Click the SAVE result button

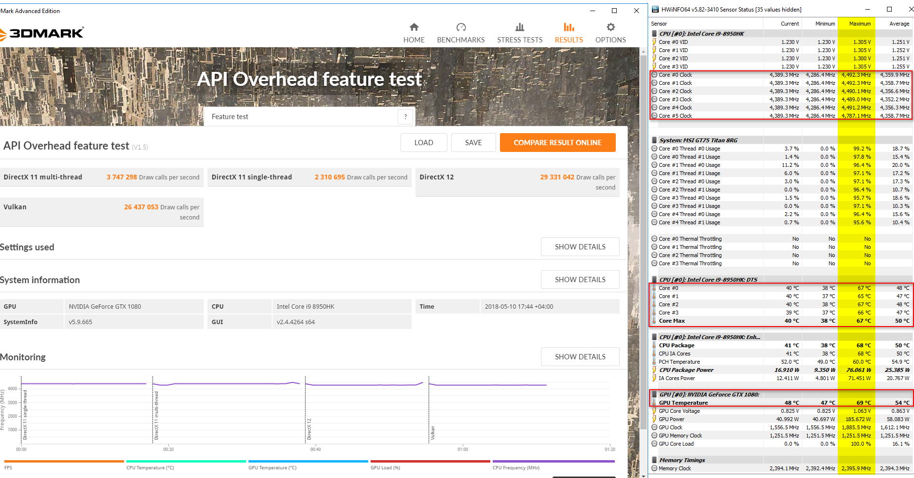coord(473,142)
